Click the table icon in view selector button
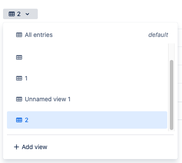The image size is (182, 163). [12, 14]
